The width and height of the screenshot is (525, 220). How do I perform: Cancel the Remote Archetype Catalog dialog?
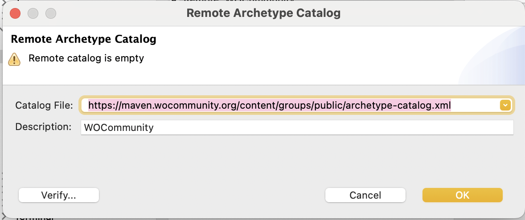365,195
